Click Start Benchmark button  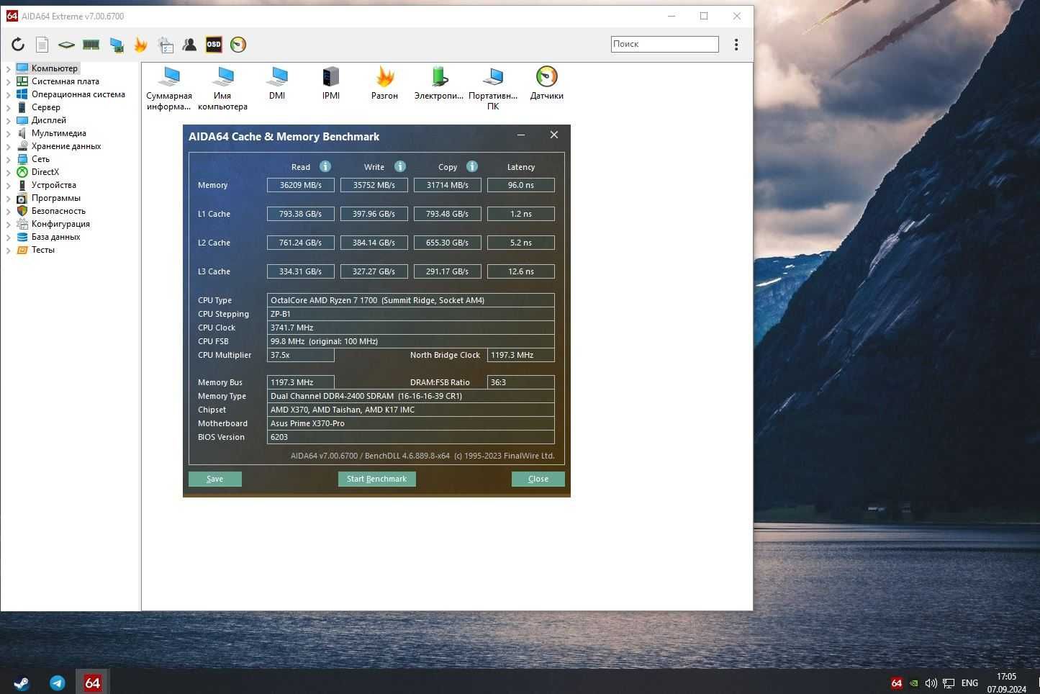point(376,479)
